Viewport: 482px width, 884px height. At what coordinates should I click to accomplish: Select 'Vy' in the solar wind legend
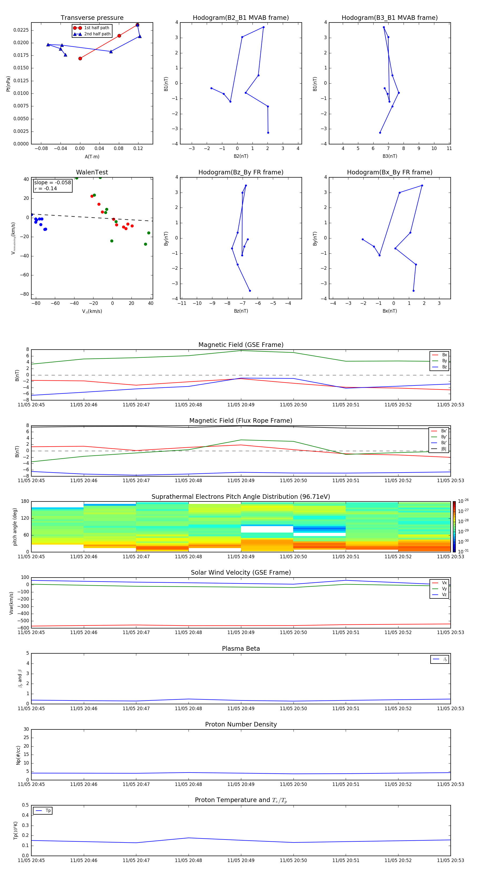[439, 589]
